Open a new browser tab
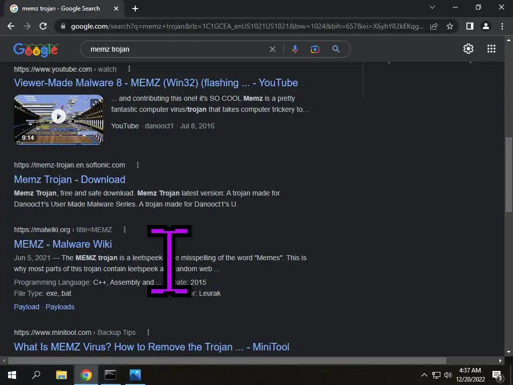This screenshot has height=385, width=513. tap(135, 9)
